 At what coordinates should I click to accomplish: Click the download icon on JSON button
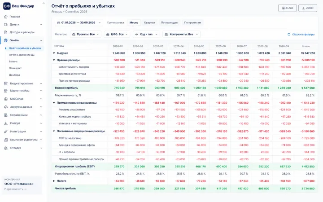[303, 8]
